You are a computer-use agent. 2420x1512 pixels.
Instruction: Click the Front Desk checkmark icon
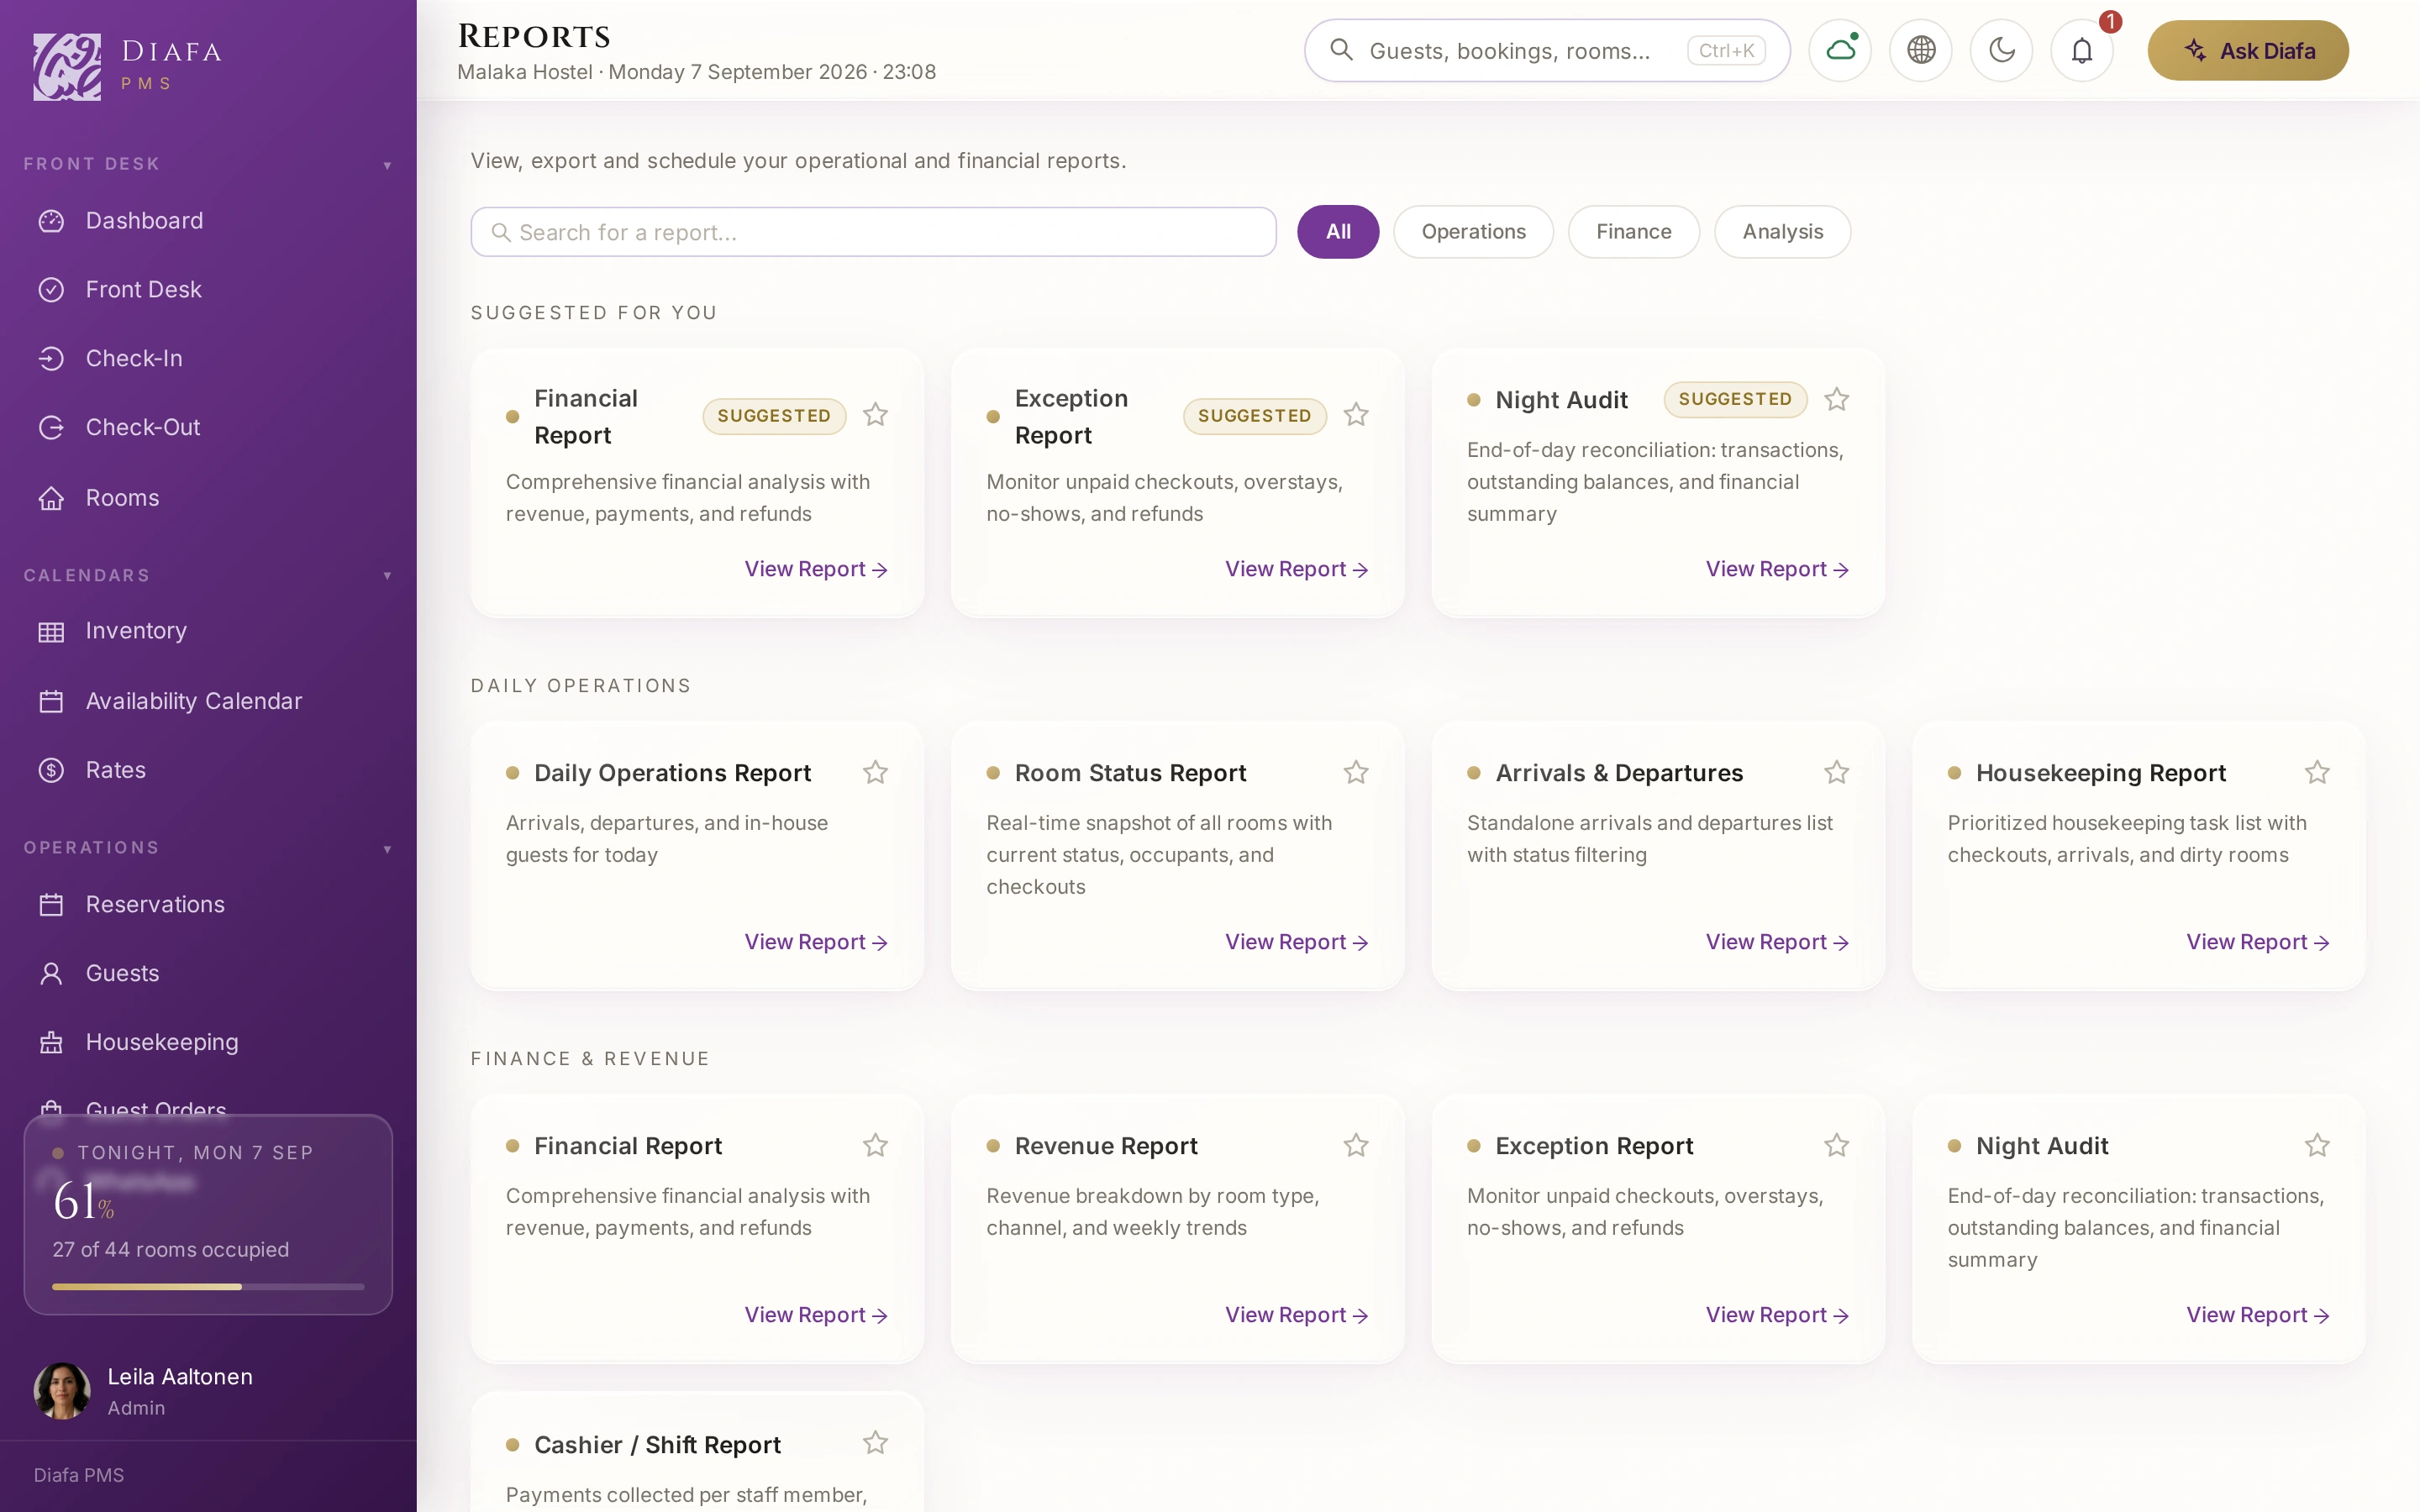pyautogui.click(x=51, y=290)
